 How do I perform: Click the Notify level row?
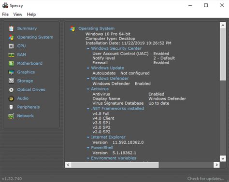133,58
